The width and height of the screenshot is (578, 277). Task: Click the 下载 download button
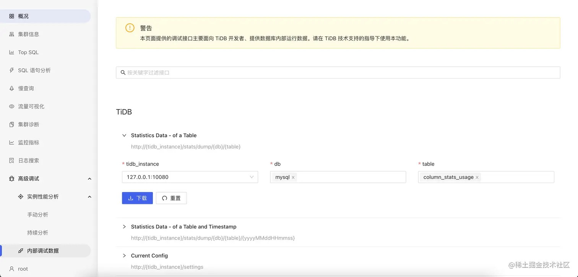137,198
